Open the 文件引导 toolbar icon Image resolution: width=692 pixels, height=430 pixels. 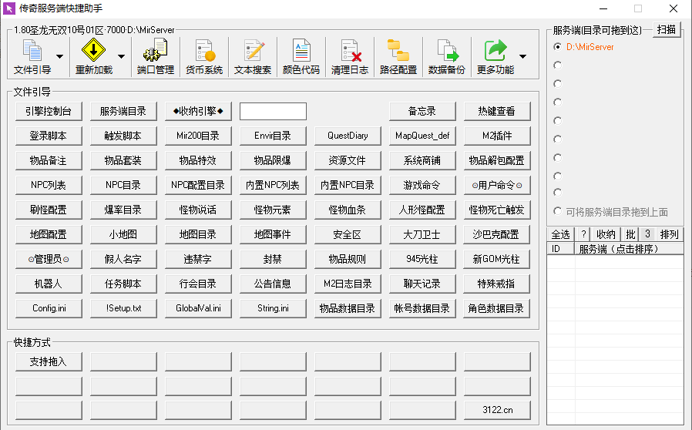pos(32,56)
